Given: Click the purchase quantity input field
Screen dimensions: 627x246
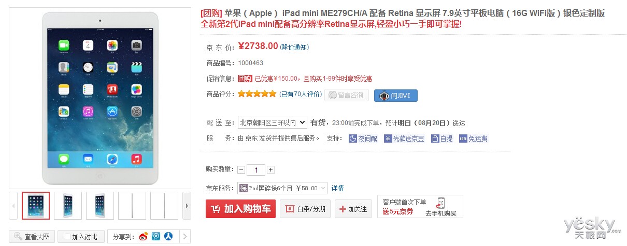Looking at the screenshot, I should click(256, 170).
